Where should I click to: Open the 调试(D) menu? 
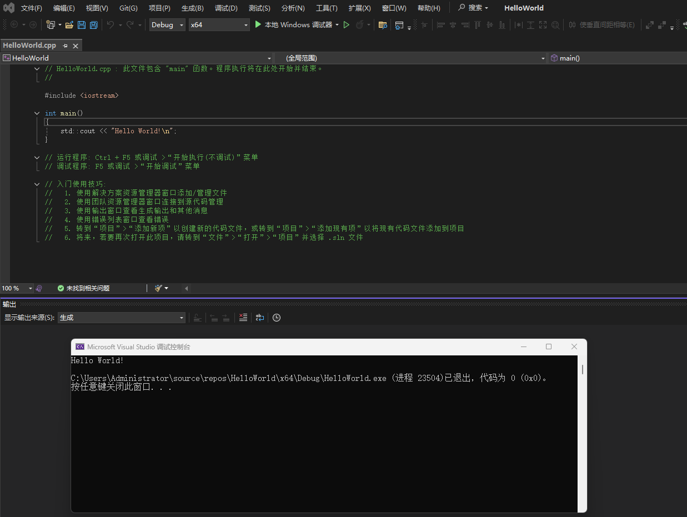pyautogui.click(x=226, y=8)
